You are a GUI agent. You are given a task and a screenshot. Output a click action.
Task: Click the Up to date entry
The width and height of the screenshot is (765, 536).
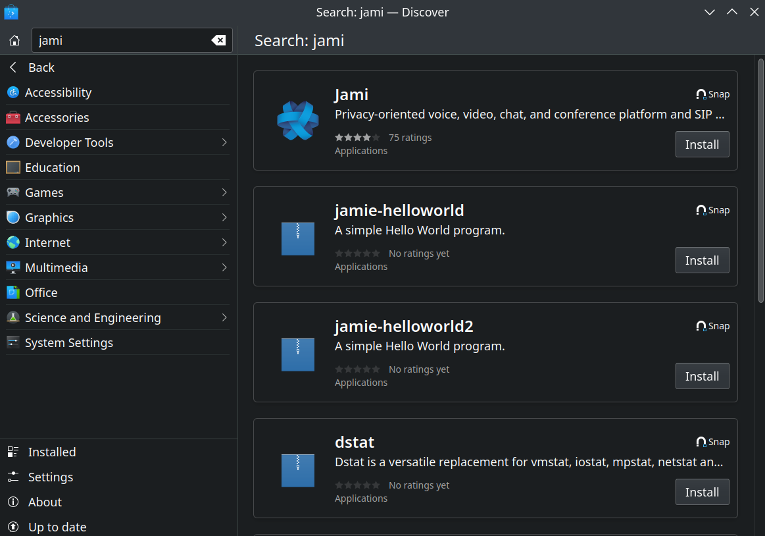click(118, 527)
